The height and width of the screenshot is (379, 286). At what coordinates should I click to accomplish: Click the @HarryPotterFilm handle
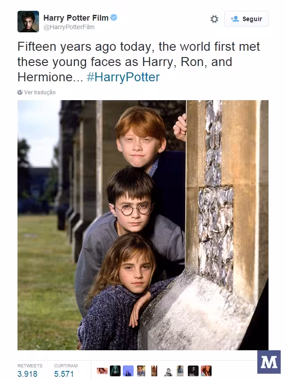coord(69,27)
